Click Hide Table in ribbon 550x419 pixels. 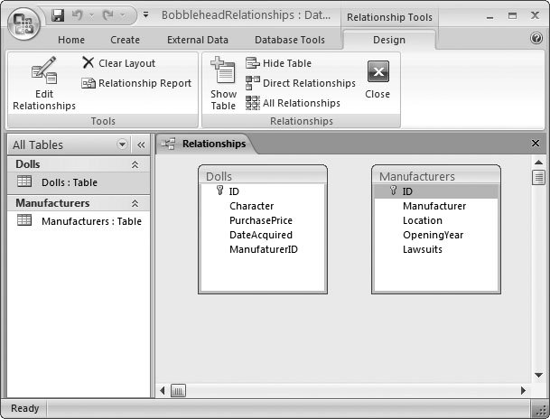click(279, 63)
